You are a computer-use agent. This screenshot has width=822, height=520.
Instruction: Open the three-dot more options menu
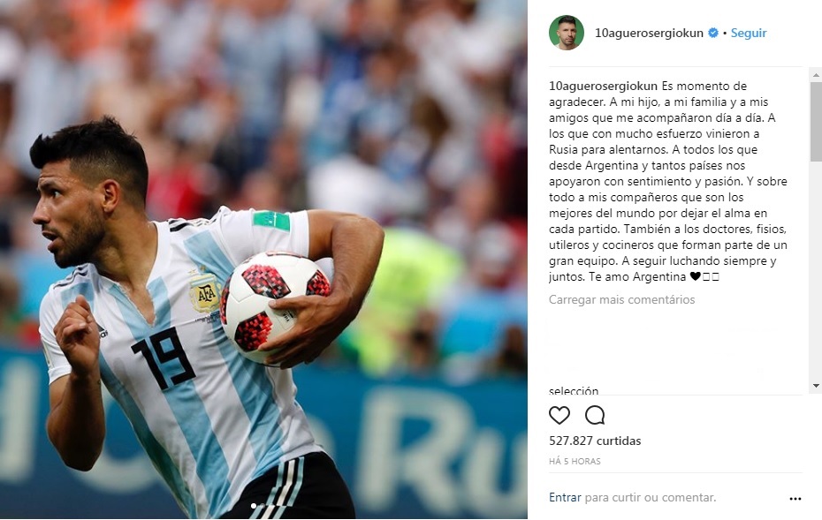(795, 499)
